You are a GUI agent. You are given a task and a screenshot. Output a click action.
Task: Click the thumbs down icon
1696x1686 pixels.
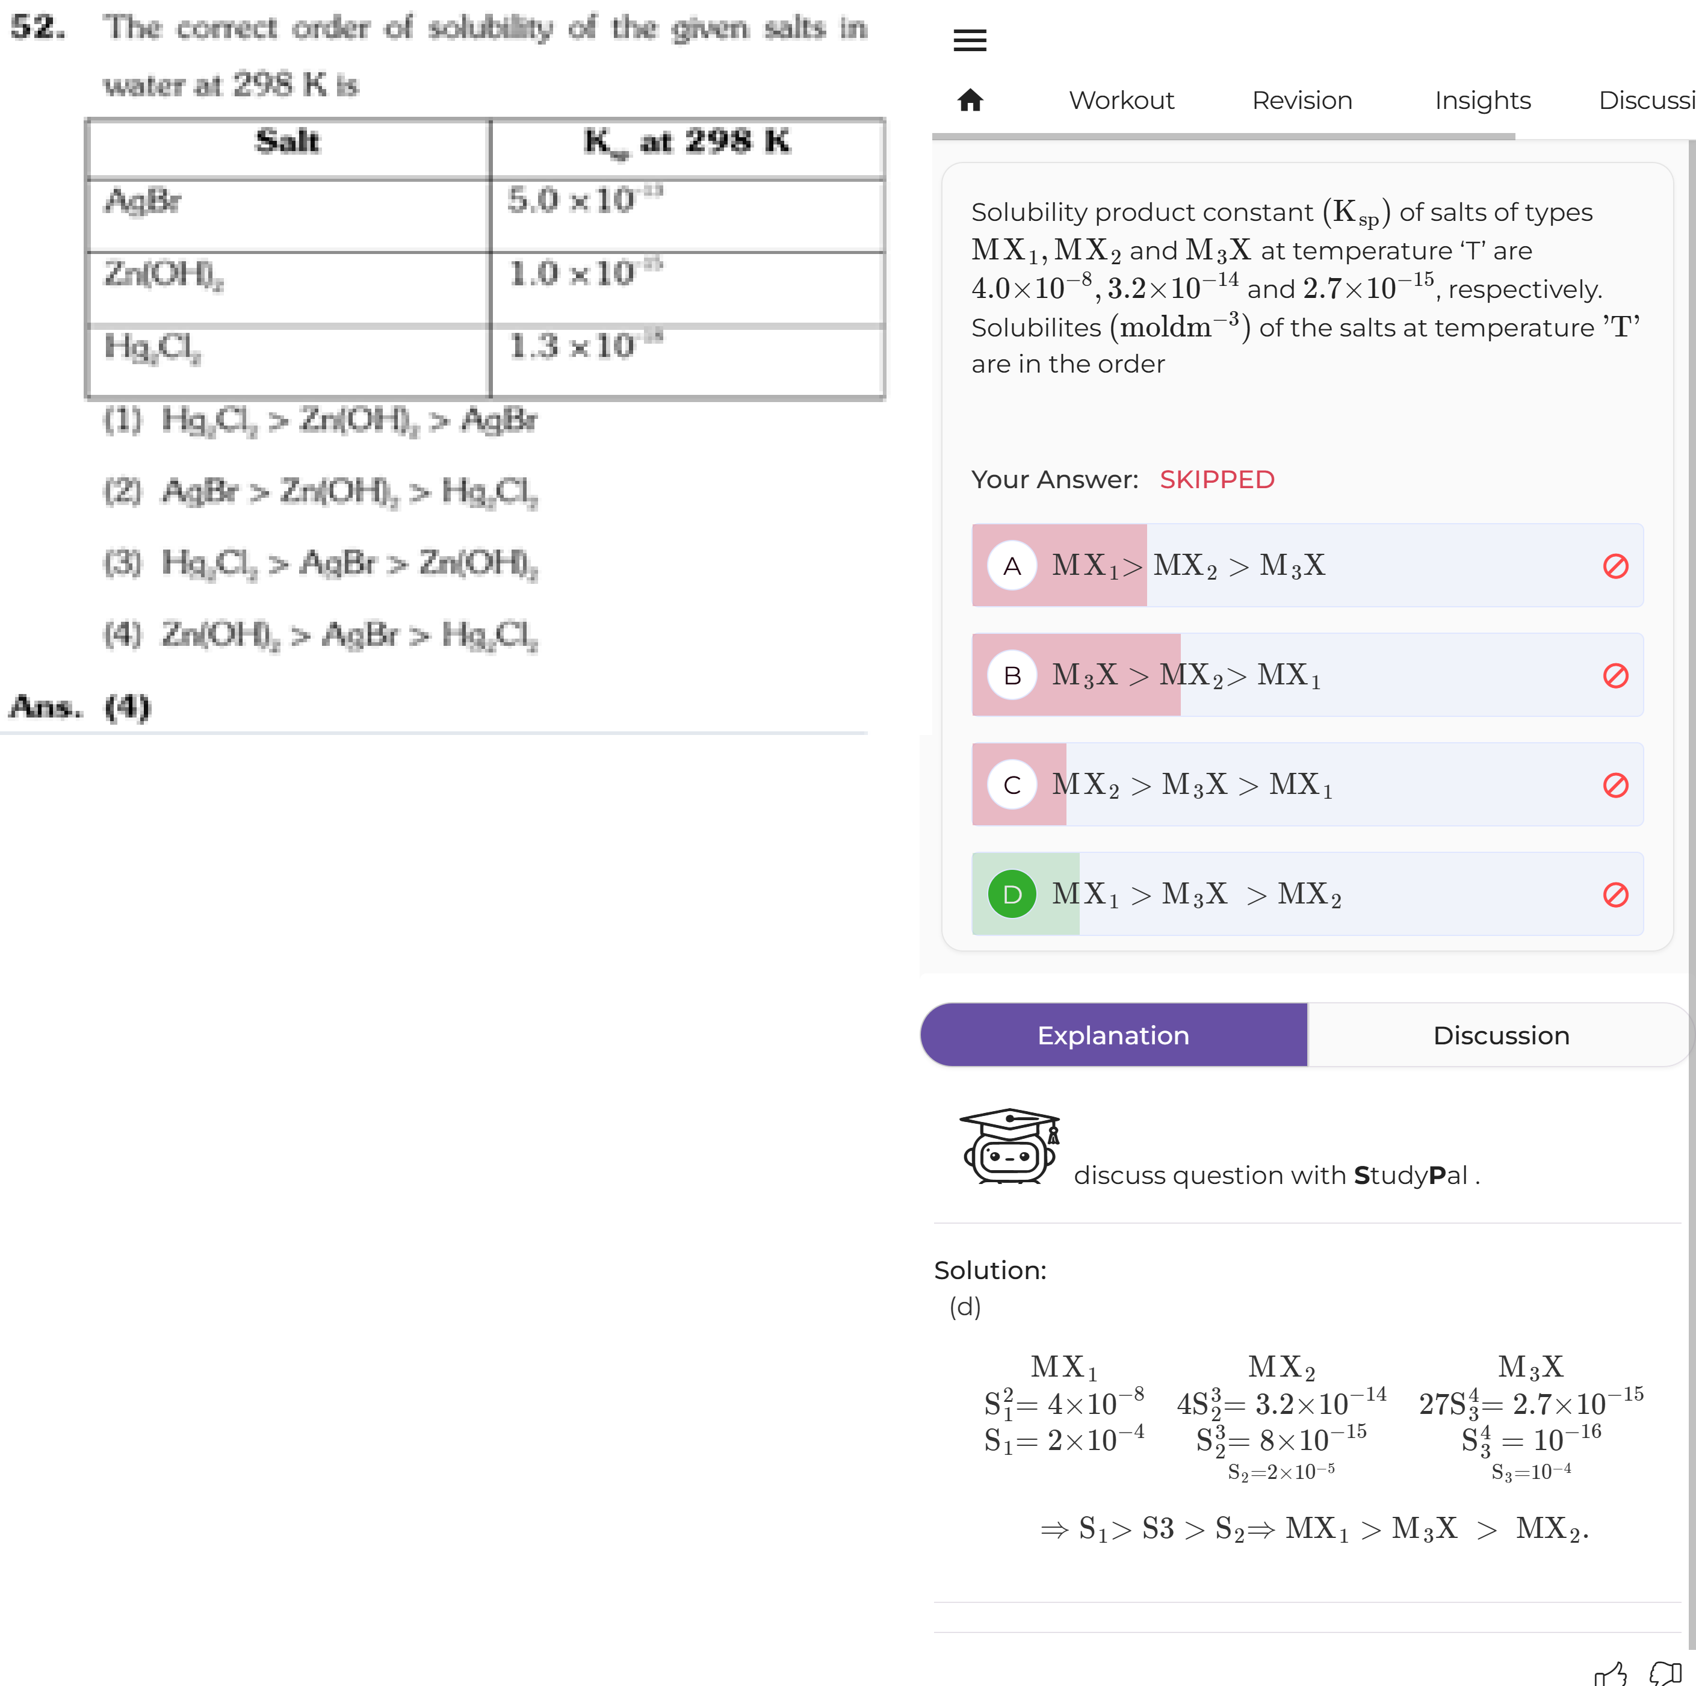1665,1673
